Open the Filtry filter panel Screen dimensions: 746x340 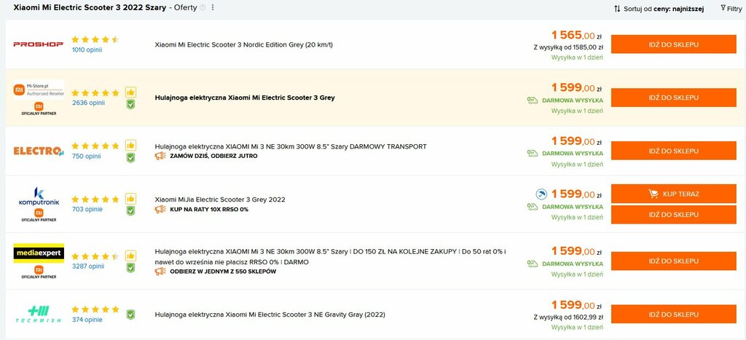pyautogui.click(x=731, y=9)
